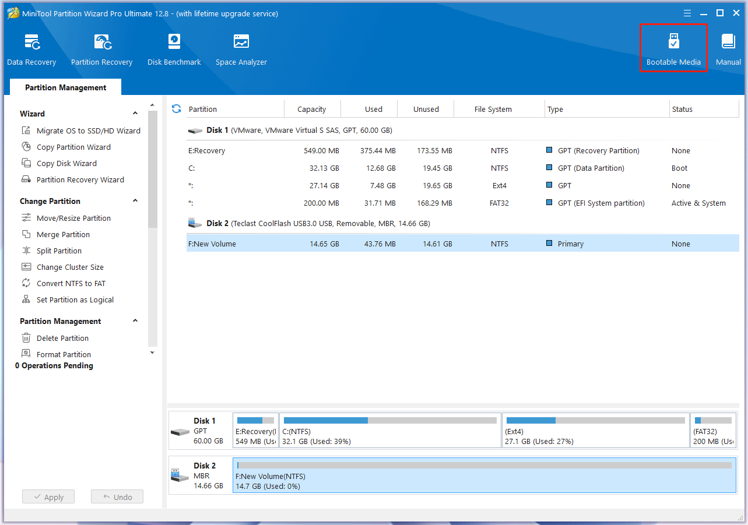Click the Undo button
Viewport: 748px width, 525px height.
click(x=117, y=497)
